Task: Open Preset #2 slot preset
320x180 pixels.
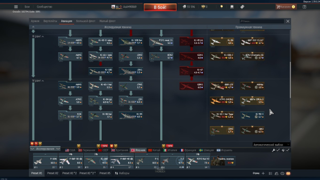Action: pos(53,173)
